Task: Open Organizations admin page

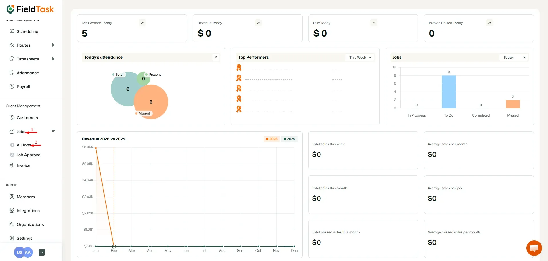Action: point(30,224)
